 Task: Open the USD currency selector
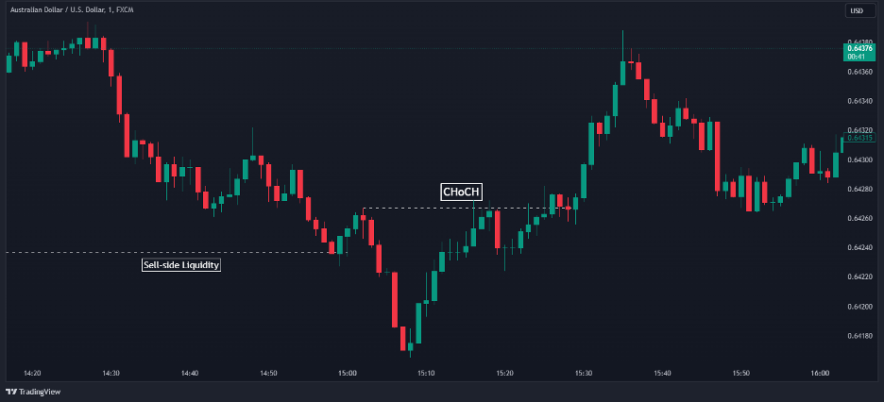coord(858,11)
